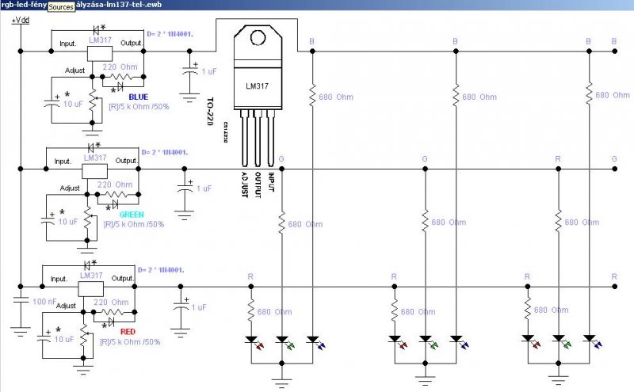Select the red LED in second LED group
The width and height of the screenshot is (634, 392).
pyautogui.click(x=398, y=341)
